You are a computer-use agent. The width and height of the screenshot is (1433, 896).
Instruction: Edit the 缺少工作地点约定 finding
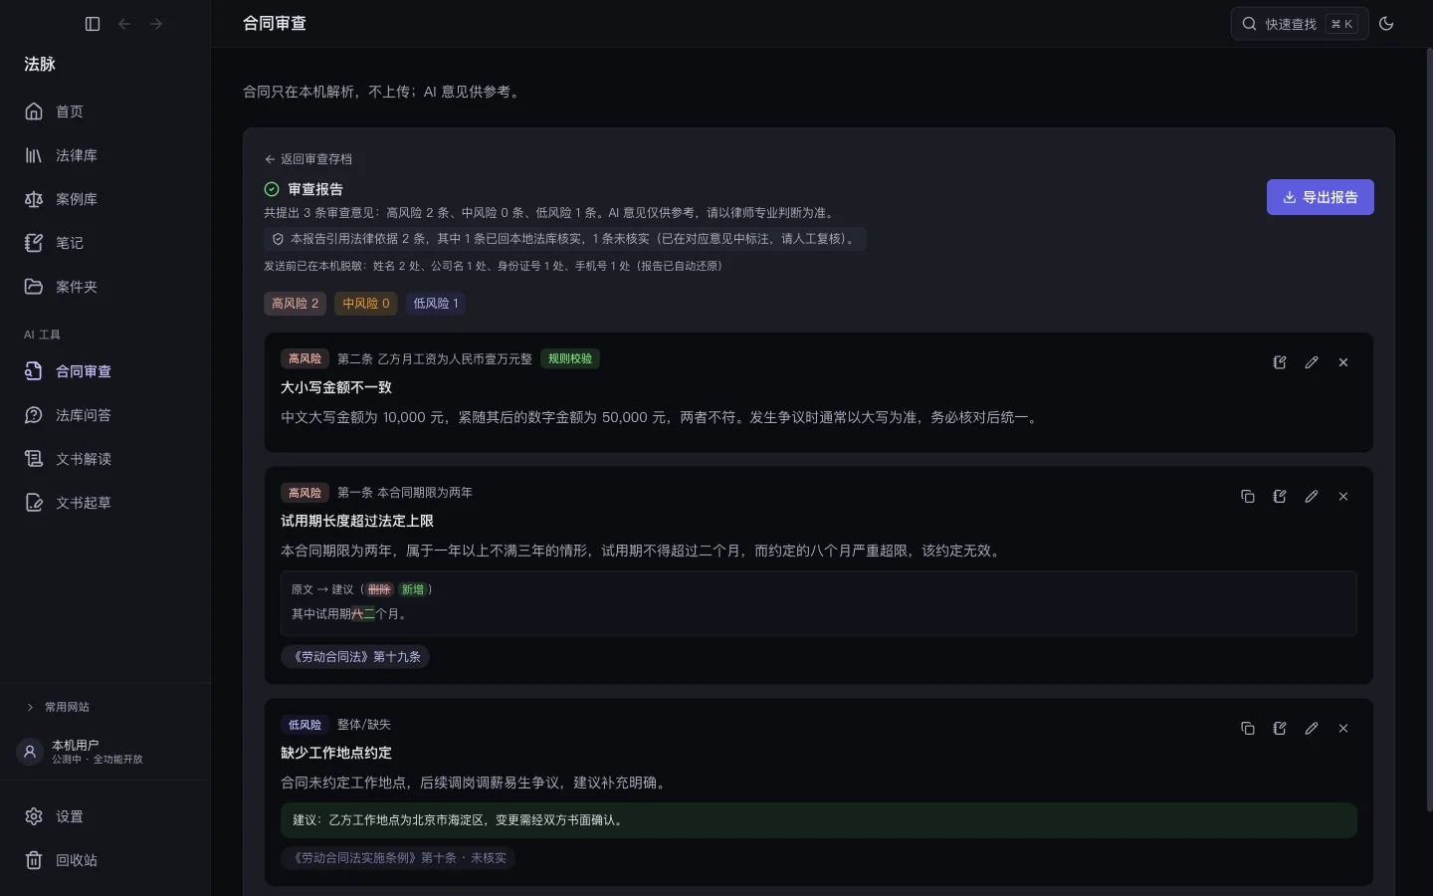[1312, 728]
